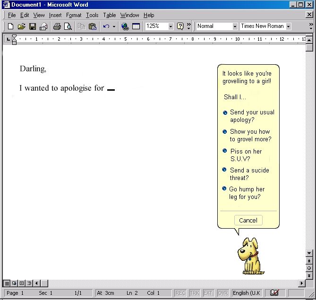Select "Send your usual apology?" option
The image size is (316, 300).
click(249, 116)
